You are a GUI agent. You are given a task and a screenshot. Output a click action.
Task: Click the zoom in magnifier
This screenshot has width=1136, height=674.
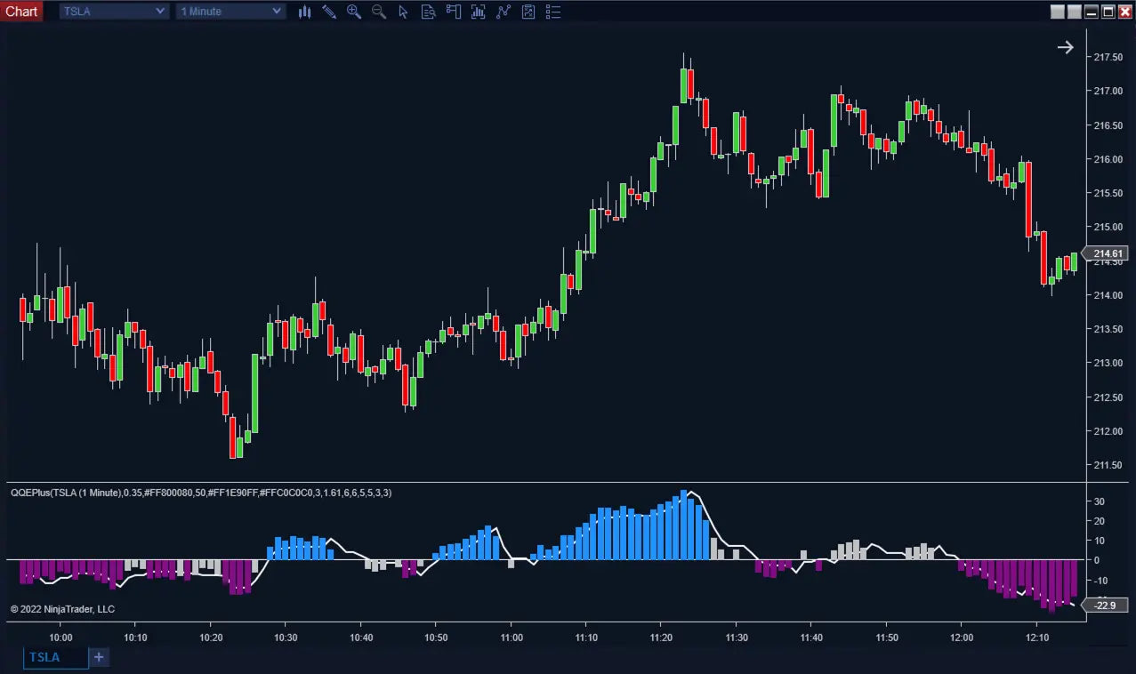(354, 12)
